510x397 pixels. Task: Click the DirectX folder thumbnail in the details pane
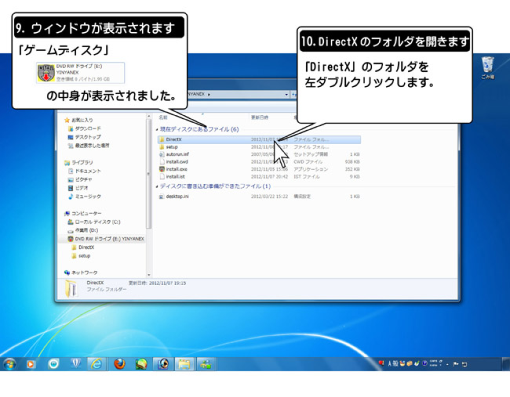click(x=71, y=288)
